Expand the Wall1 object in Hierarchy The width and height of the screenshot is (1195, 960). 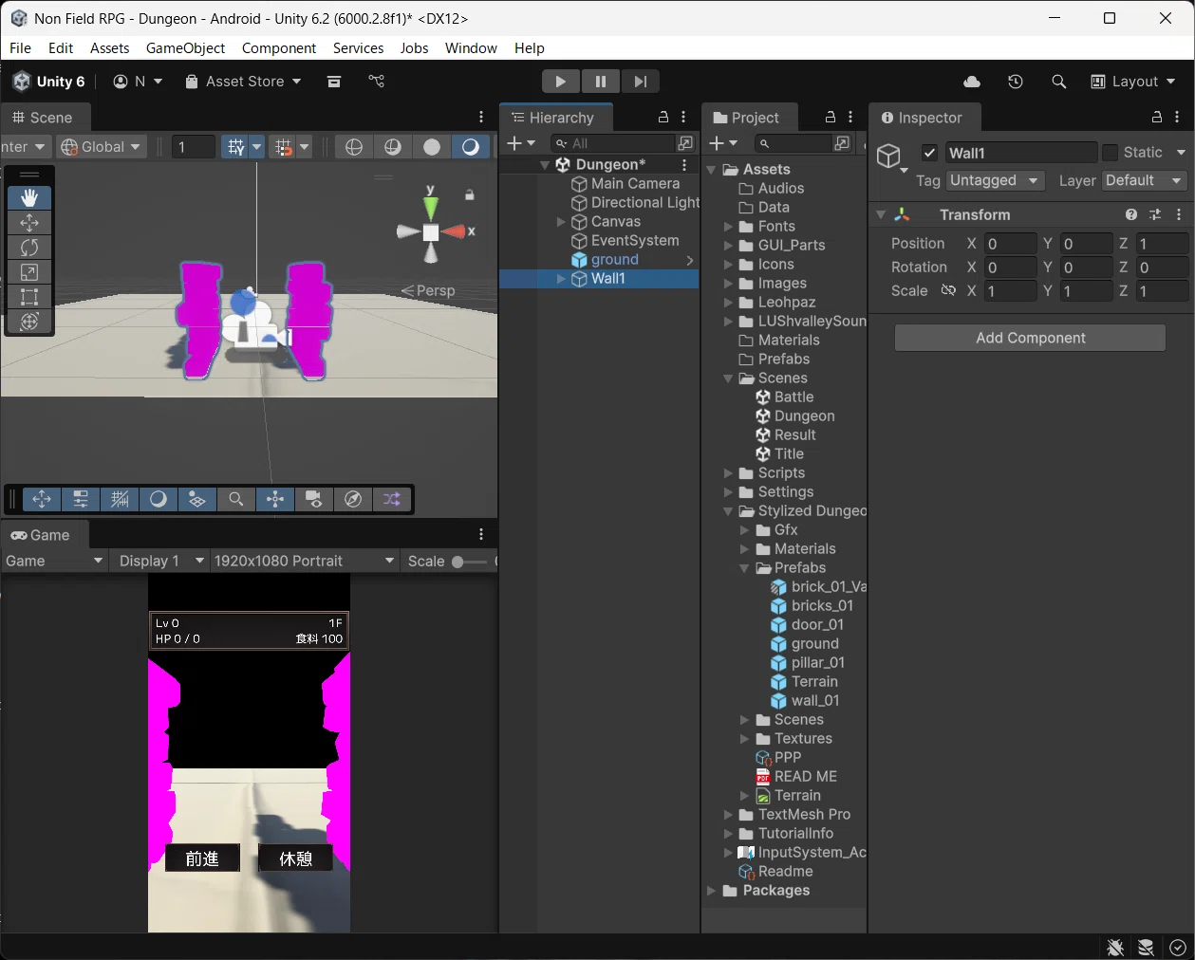pos(561,279)
